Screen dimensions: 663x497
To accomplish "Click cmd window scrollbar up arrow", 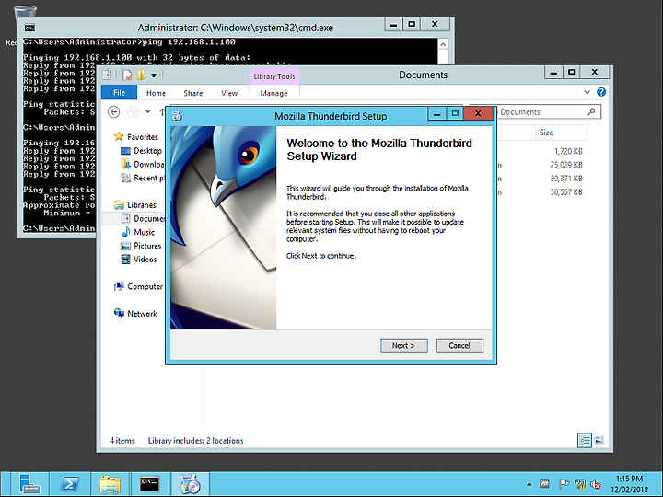I will [443, 44].
